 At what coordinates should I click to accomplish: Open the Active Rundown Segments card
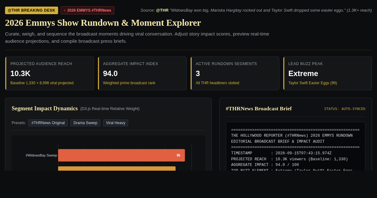[235, 74]
